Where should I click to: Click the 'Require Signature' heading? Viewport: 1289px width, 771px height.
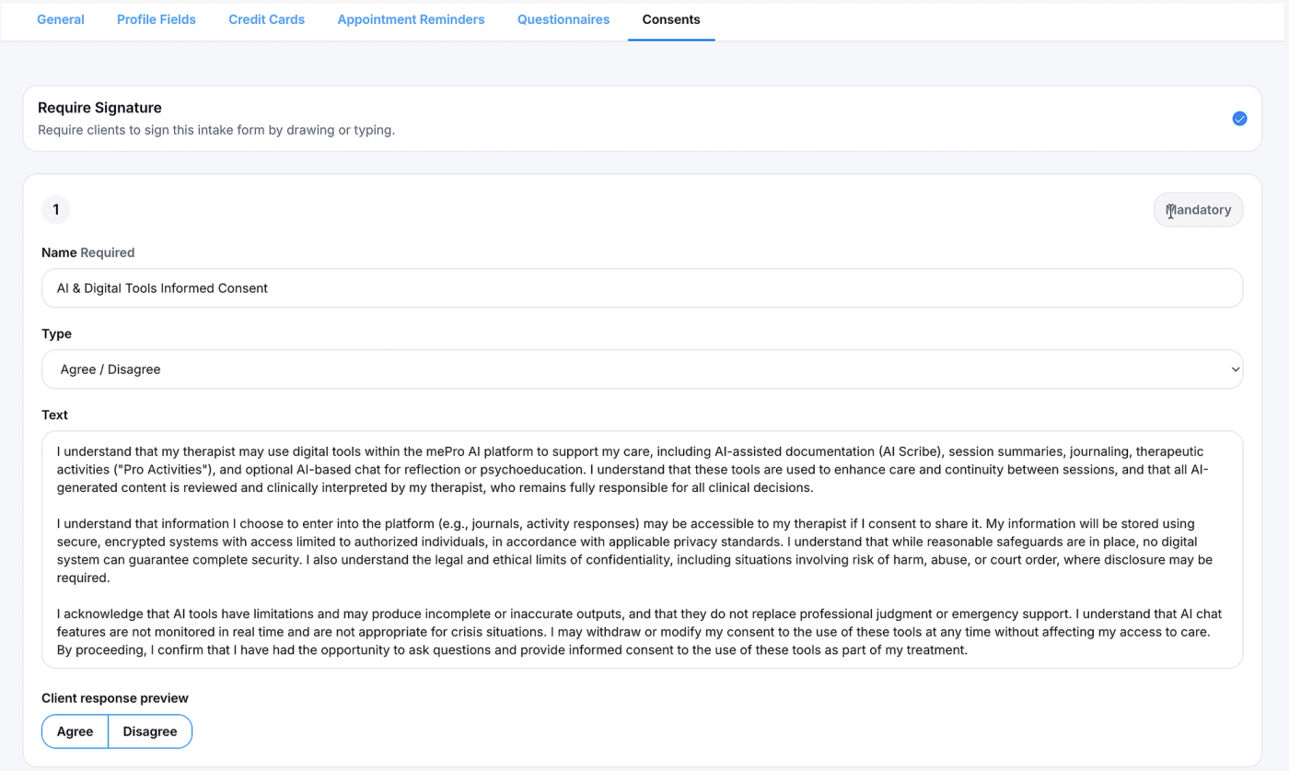tap(99, 108)
